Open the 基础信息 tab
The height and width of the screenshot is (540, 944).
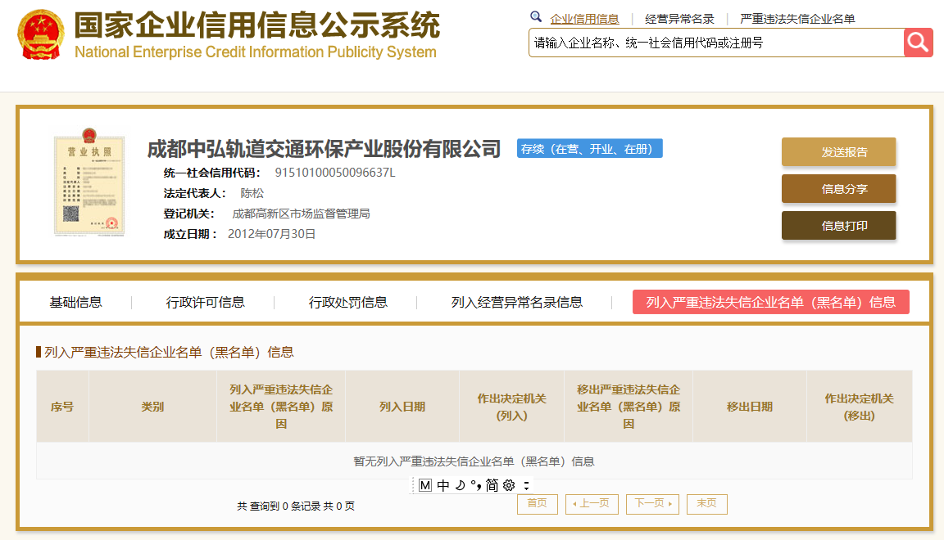pyautogui.click(x=76, y=302)
